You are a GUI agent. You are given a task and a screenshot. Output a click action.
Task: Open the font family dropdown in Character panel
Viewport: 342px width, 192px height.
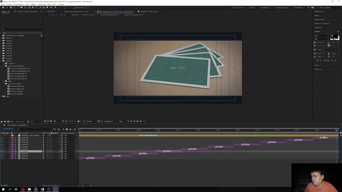coord(322,36)
